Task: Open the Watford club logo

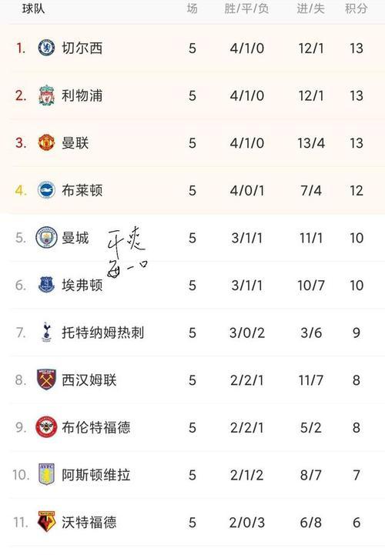Action: point(46,522)
